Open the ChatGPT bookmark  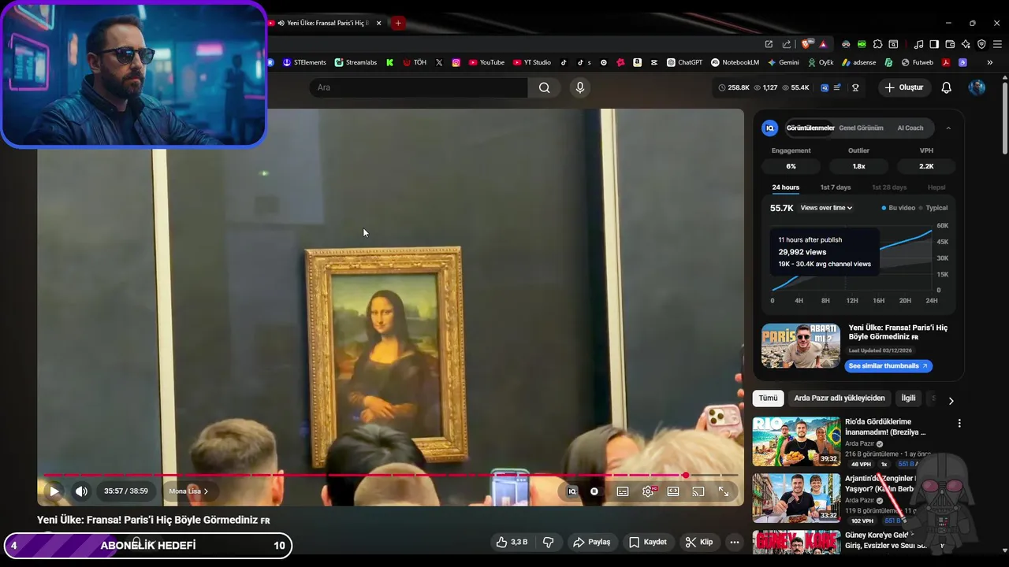[x=684, y=62]
